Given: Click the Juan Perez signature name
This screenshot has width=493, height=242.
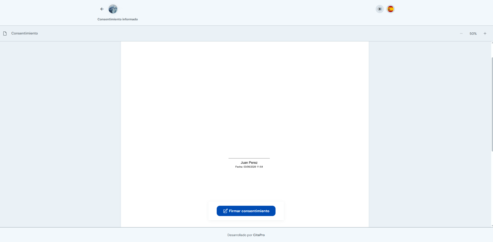Looking at the screenshot, I should (x=249, y=163).
